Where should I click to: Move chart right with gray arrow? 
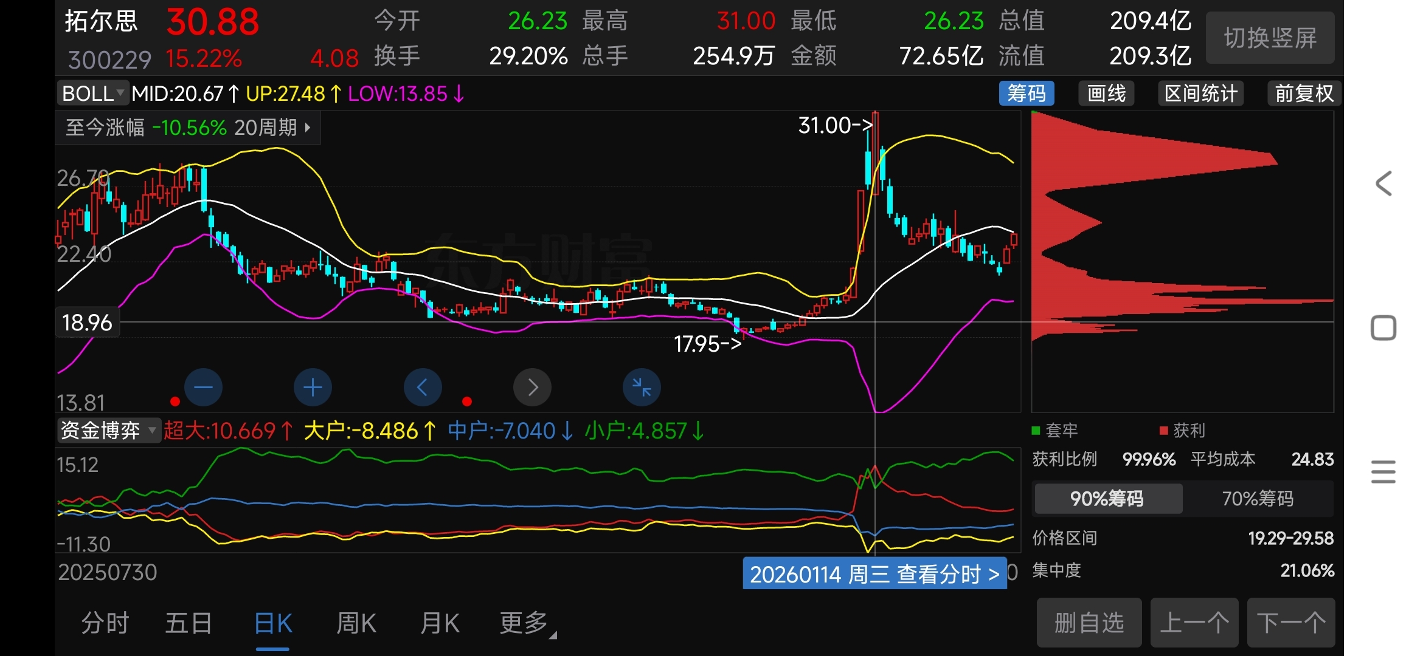pos(532,388)
